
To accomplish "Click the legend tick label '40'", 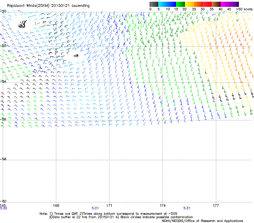I will coord(220,9).
